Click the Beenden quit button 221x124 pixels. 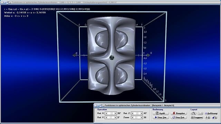(179, 113)
